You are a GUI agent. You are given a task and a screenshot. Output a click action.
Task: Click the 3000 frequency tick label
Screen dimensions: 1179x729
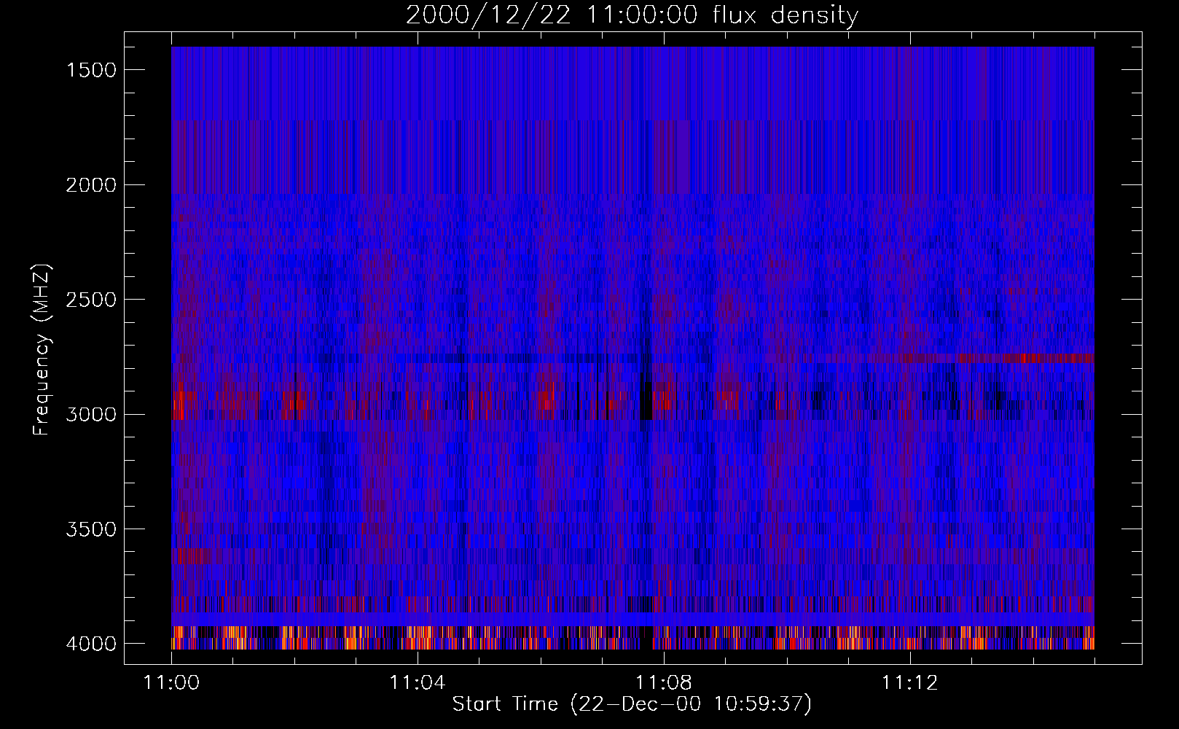point(91,415)
